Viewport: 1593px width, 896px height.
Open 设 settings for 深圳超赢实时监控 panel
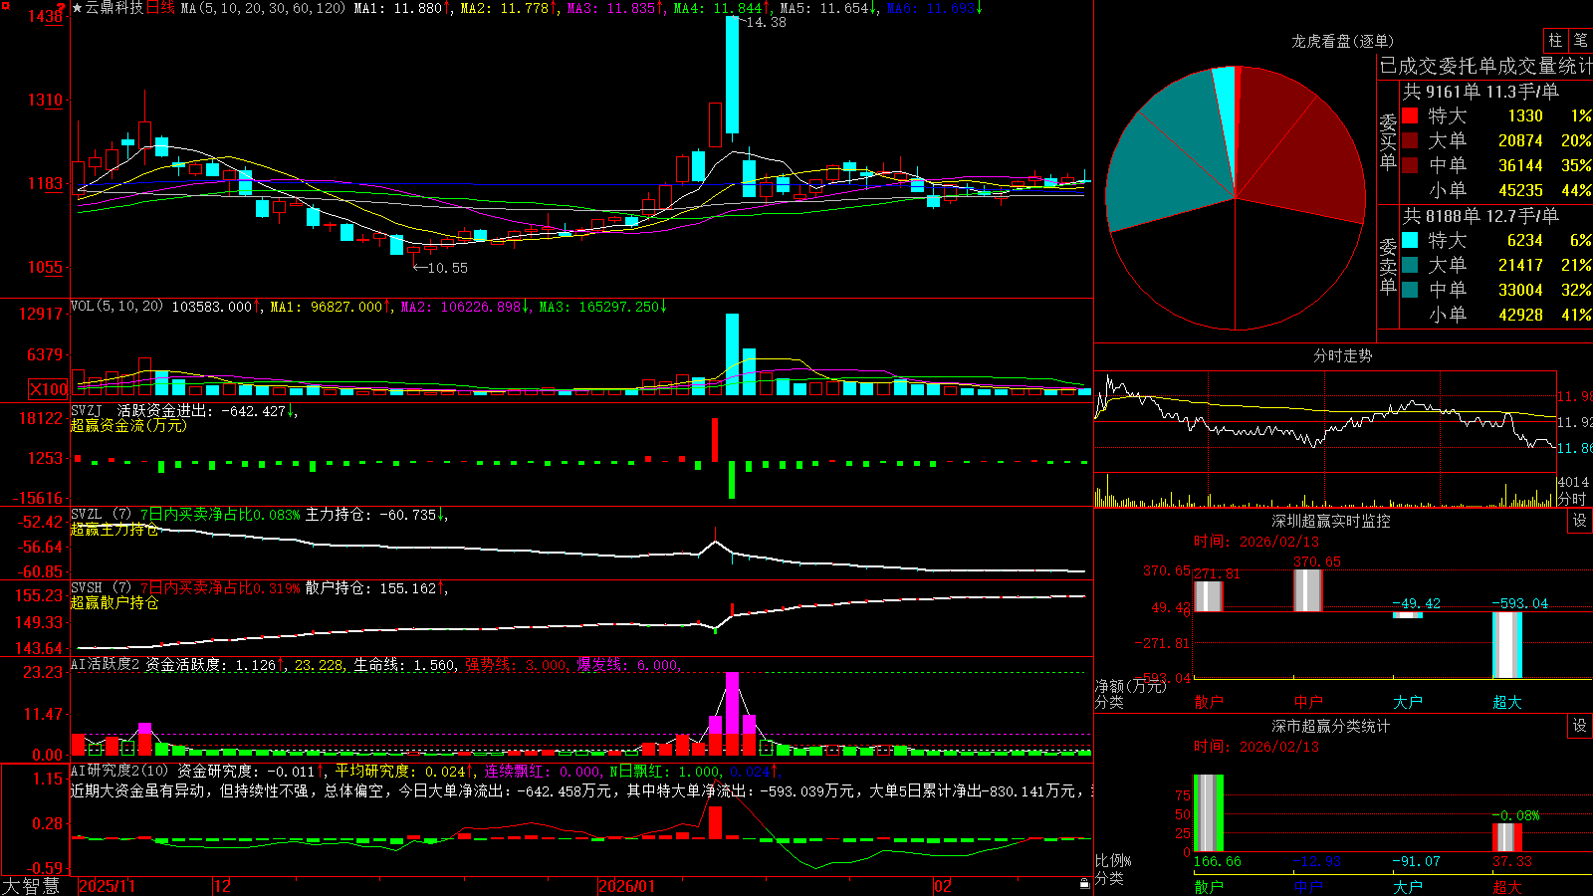click(1580, 521)
